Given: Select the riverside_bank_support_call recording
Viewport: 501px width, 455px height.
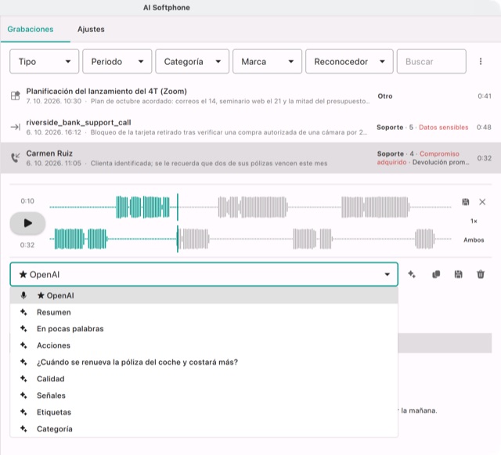Looking at the screenshot, I should pos(250,127).
